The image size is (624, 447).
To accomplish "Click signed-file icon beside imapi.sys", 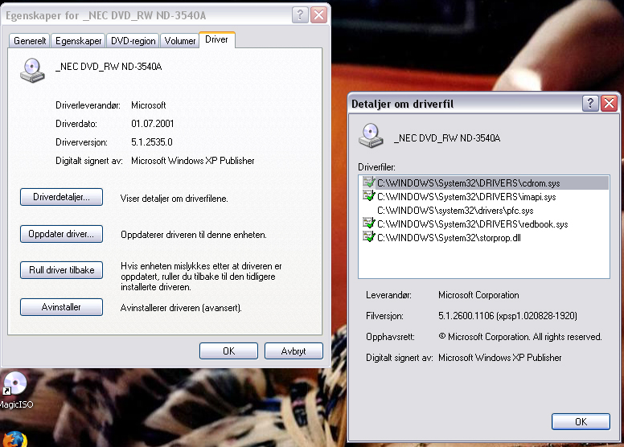I will click(369, 195).
